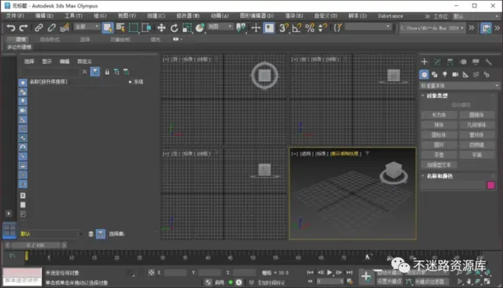Toggle display geometry filter in scene explorer
This screenshot has width=503, height=288.
point(23,83)
